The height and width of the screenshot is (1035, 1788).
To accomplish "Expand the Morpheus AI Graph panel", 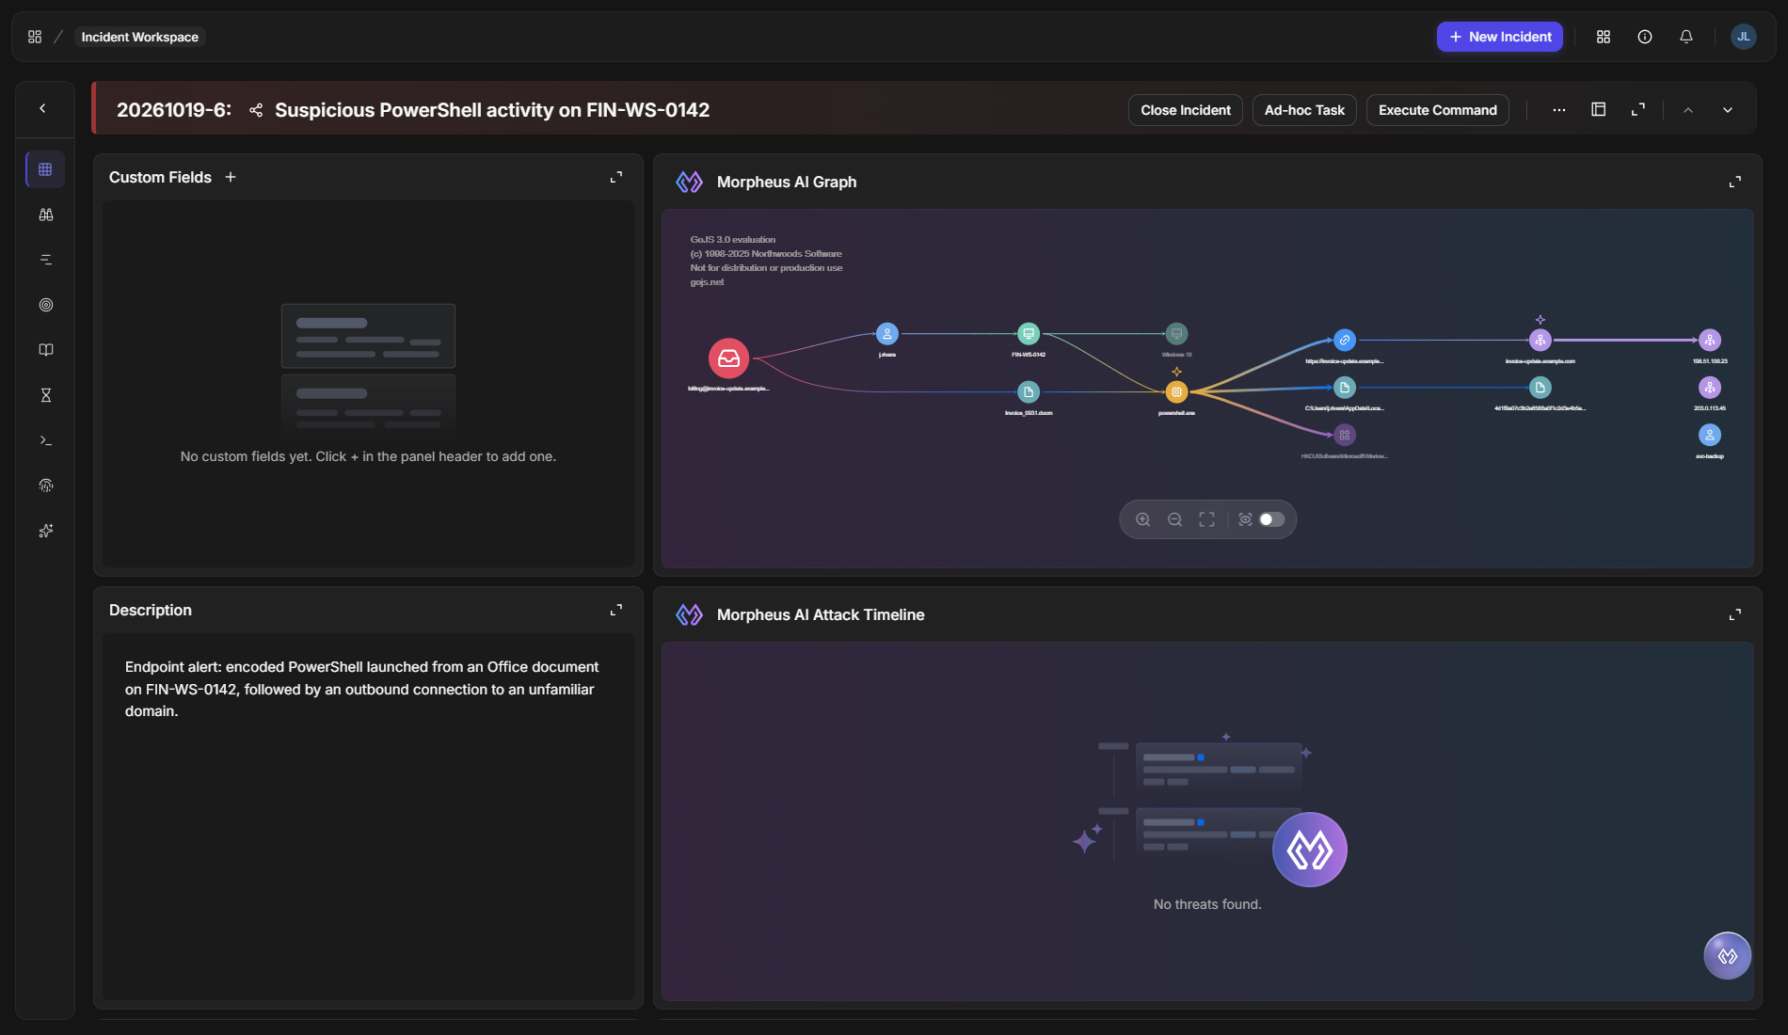I will 1735,182.
